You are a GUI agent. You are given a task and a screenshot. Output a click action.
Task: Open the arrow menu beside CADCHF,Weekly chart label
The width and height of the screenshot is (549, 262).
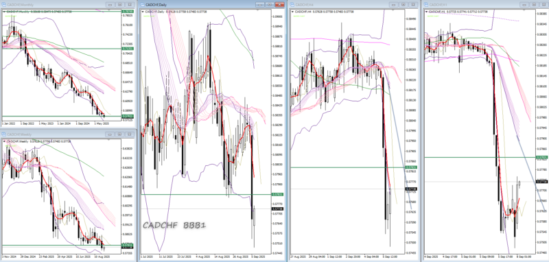(x=3, y=141)
